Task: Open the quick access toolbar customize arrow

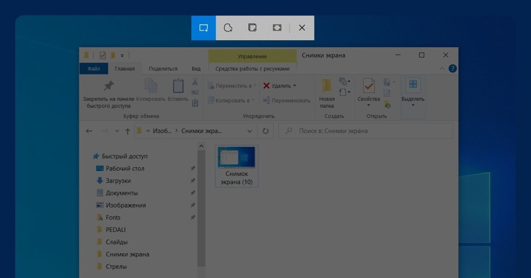Action: 122,55
